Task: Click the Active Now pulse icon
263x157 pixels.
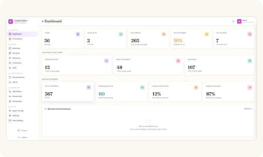Action: (x=250, y=34)
